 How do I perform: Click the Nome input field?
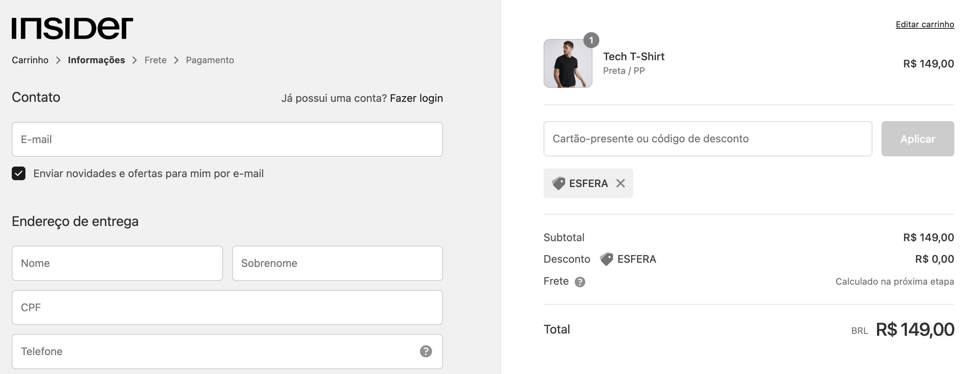tap(117, 263)
